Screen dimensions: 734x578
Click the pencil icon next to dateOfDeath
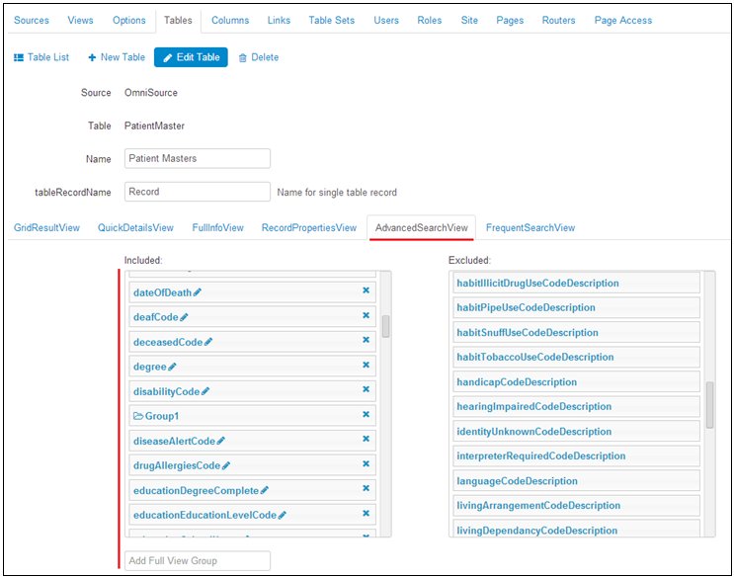pos(198,292)
